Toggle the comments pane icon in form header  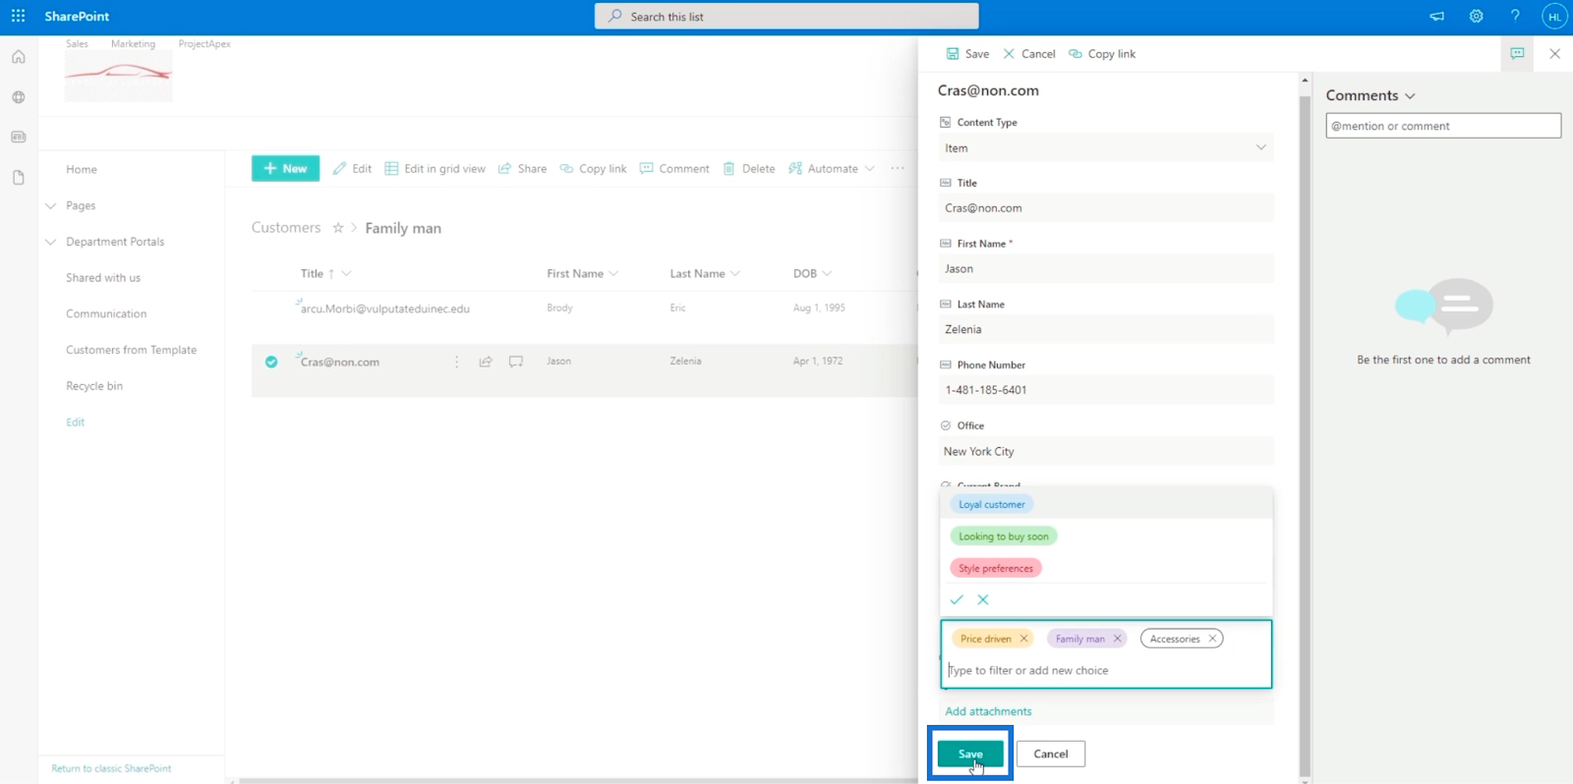(x=1517, y=53)
